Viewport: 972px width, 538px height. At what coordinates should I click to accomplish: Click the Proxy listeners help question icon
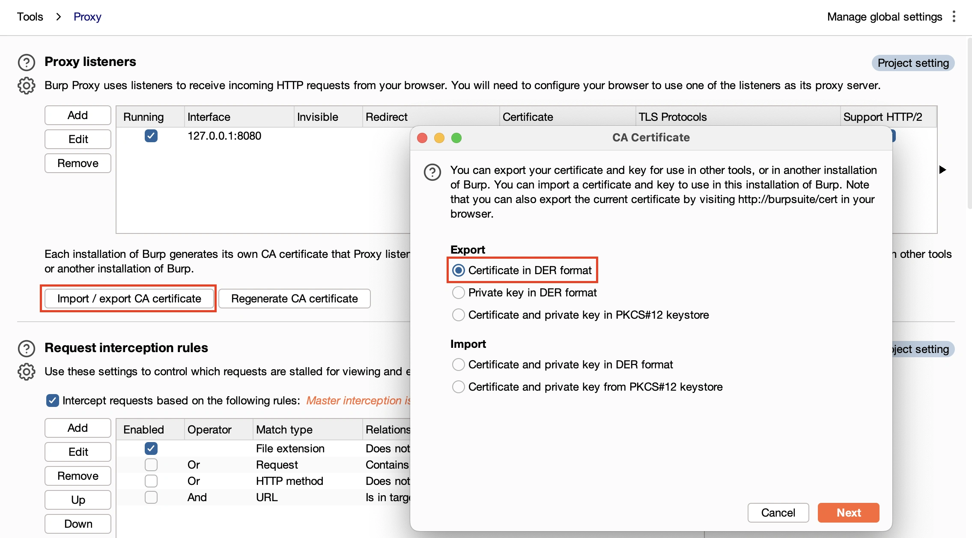click(26, 63)
